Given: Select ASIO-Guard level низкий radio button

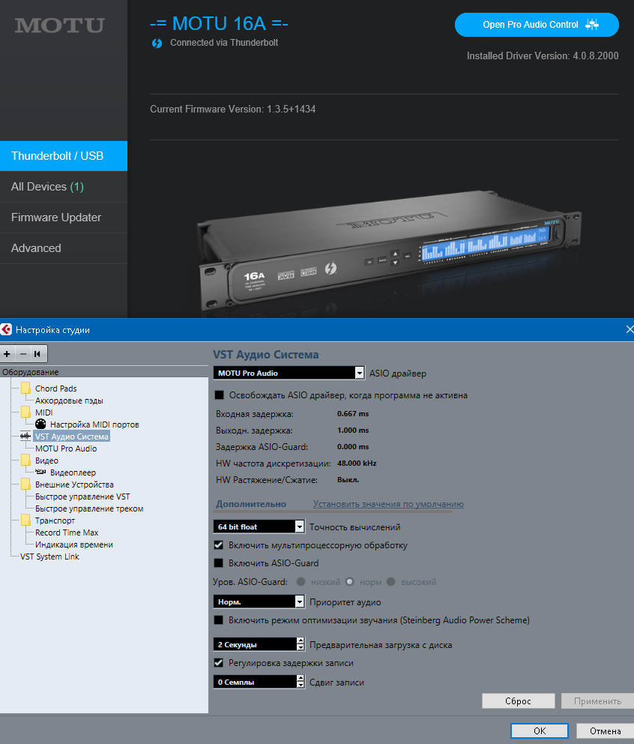Looking at the screenshot, I should click(301, 582).
